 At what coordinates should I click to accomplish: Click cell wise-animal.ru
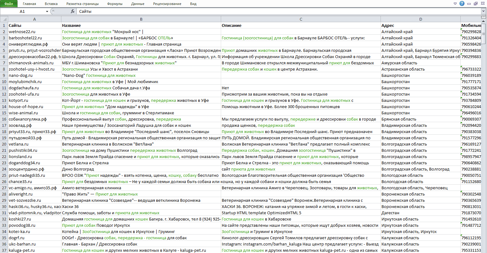[34, 113]
